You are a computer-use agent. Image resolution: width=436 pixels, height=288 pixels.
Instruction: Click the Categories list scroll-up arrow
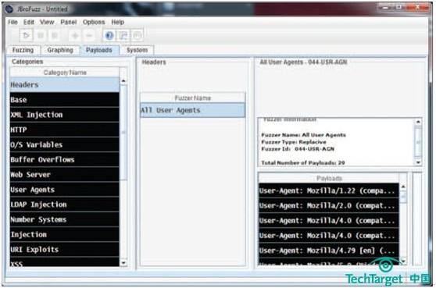[123, 81]
